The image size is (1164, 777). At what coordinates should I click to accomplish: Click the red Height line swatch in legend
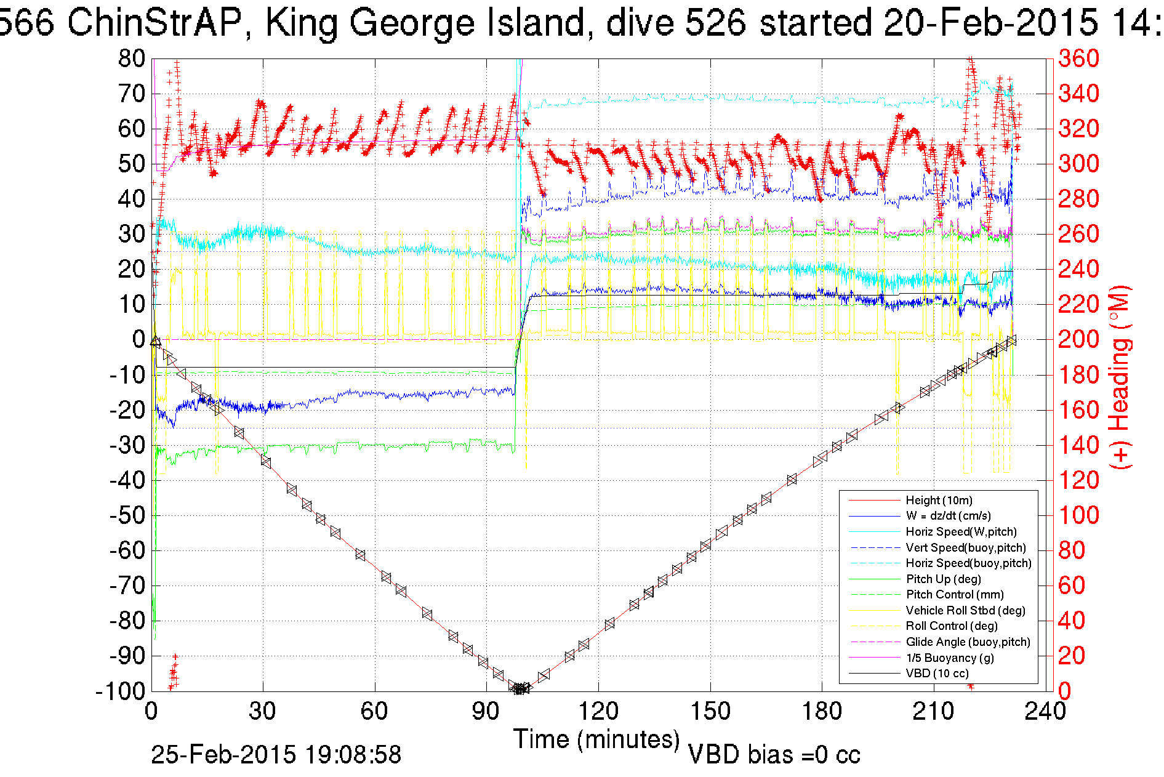click(x=874, y=501)
